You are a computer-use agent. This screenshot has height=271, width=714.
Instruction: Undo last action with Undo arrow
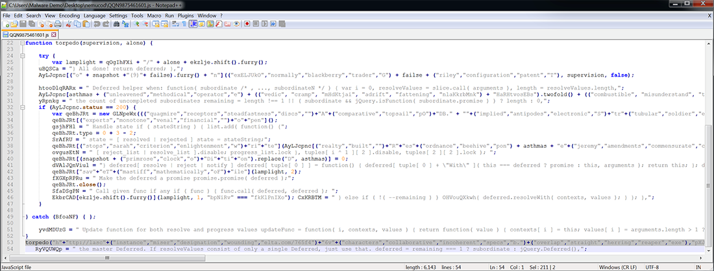click(x=97, y=23)
